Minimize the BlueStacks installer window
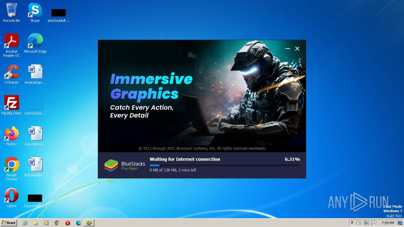404x227 pixels. point(288,49)
